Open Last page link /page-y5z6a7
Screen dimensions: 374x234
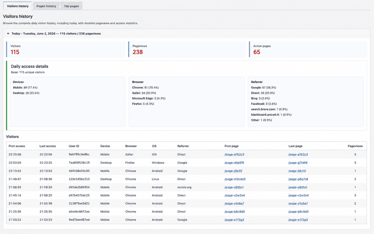click(298, 204)
